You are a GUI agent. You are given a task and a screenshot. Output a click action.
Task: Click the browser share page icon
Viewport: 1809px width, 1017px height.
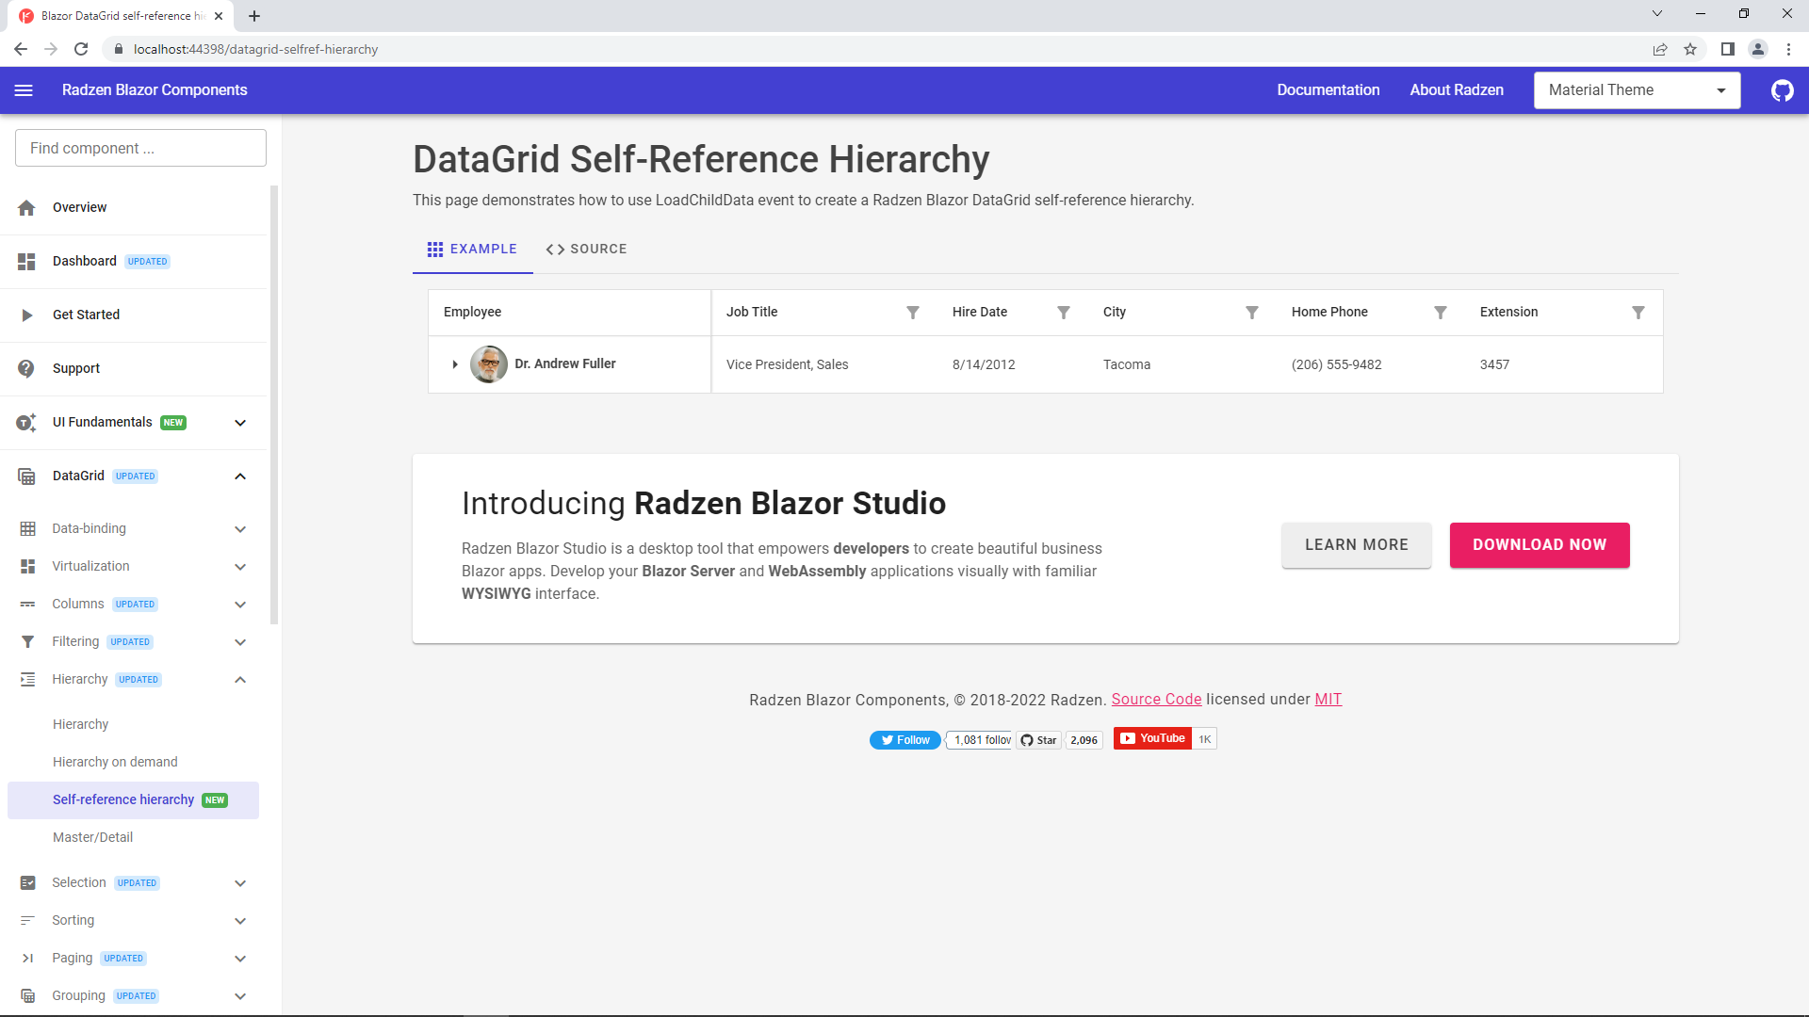[1660, 49]
